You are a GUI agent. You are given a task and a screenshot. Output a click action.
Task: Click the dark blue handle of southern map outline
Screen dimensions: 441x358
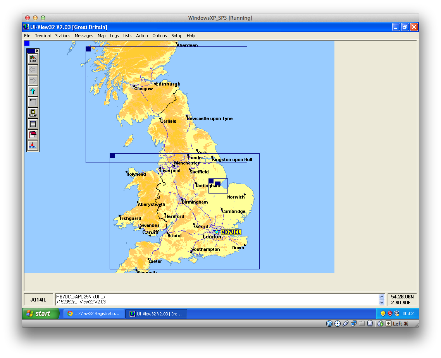point(112,156)
